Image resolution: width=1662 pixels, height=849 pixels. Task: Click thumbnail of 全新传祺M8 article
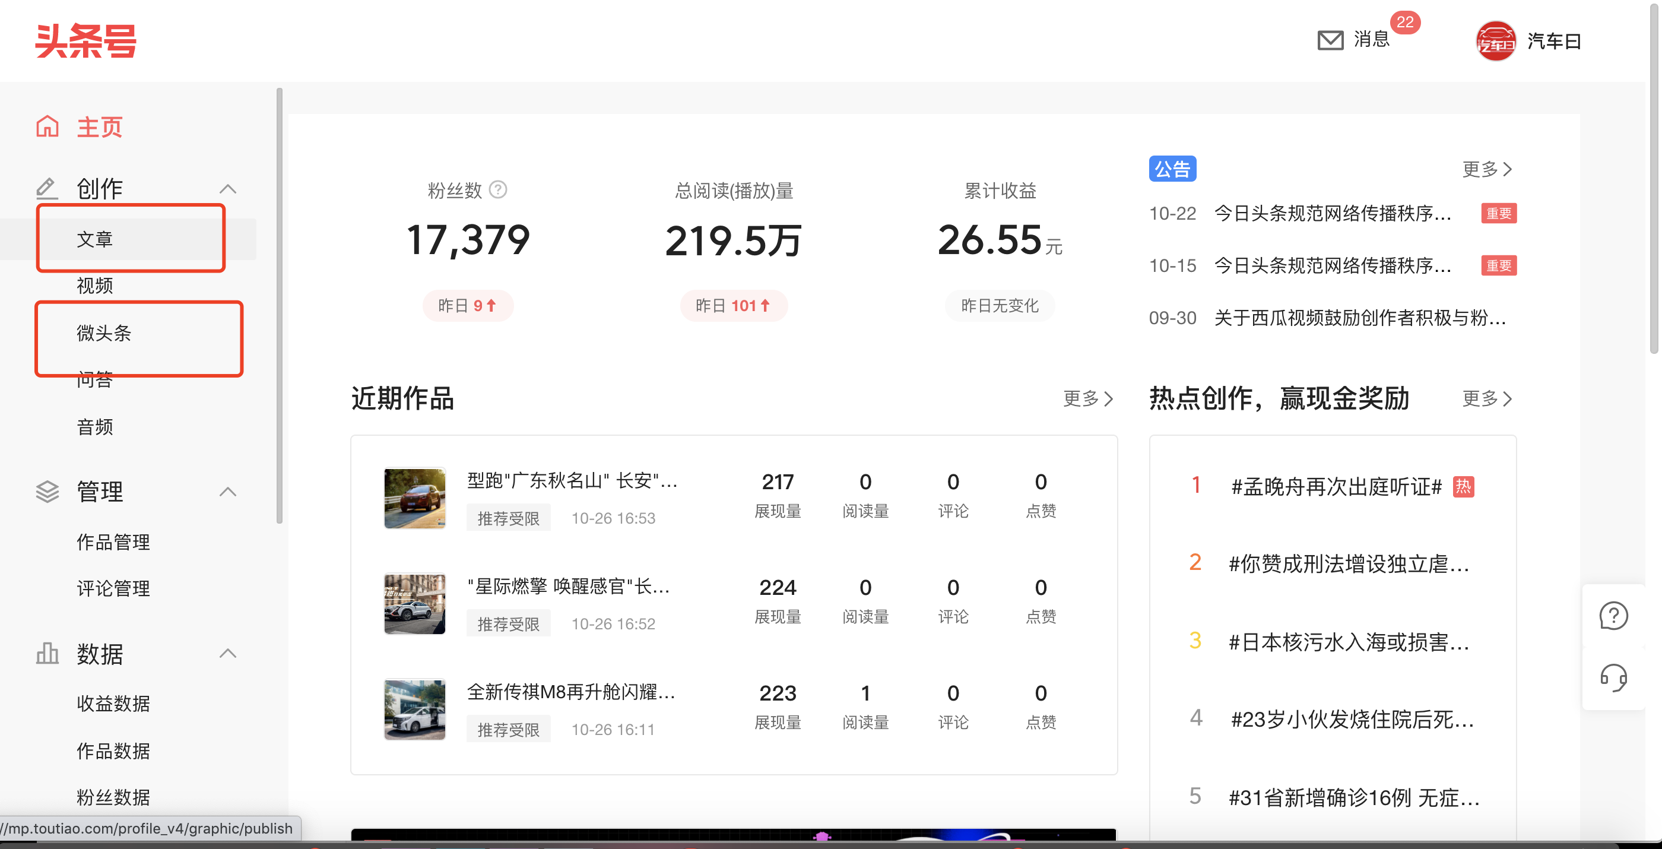click(414, 709)
